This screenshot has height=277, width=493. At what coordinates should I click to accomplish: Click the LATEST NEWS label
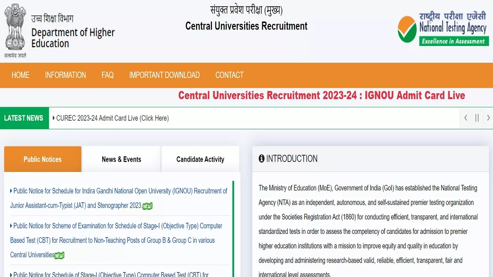click(24, 118)
